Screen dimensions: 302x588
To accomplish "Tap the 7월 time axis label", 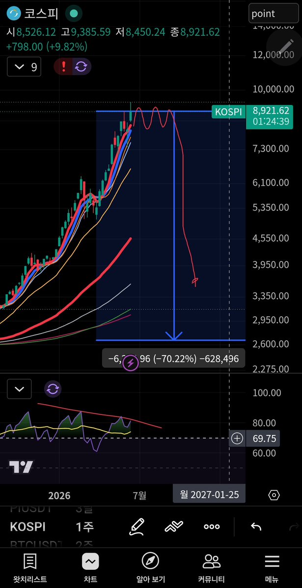I will (139, 495).
